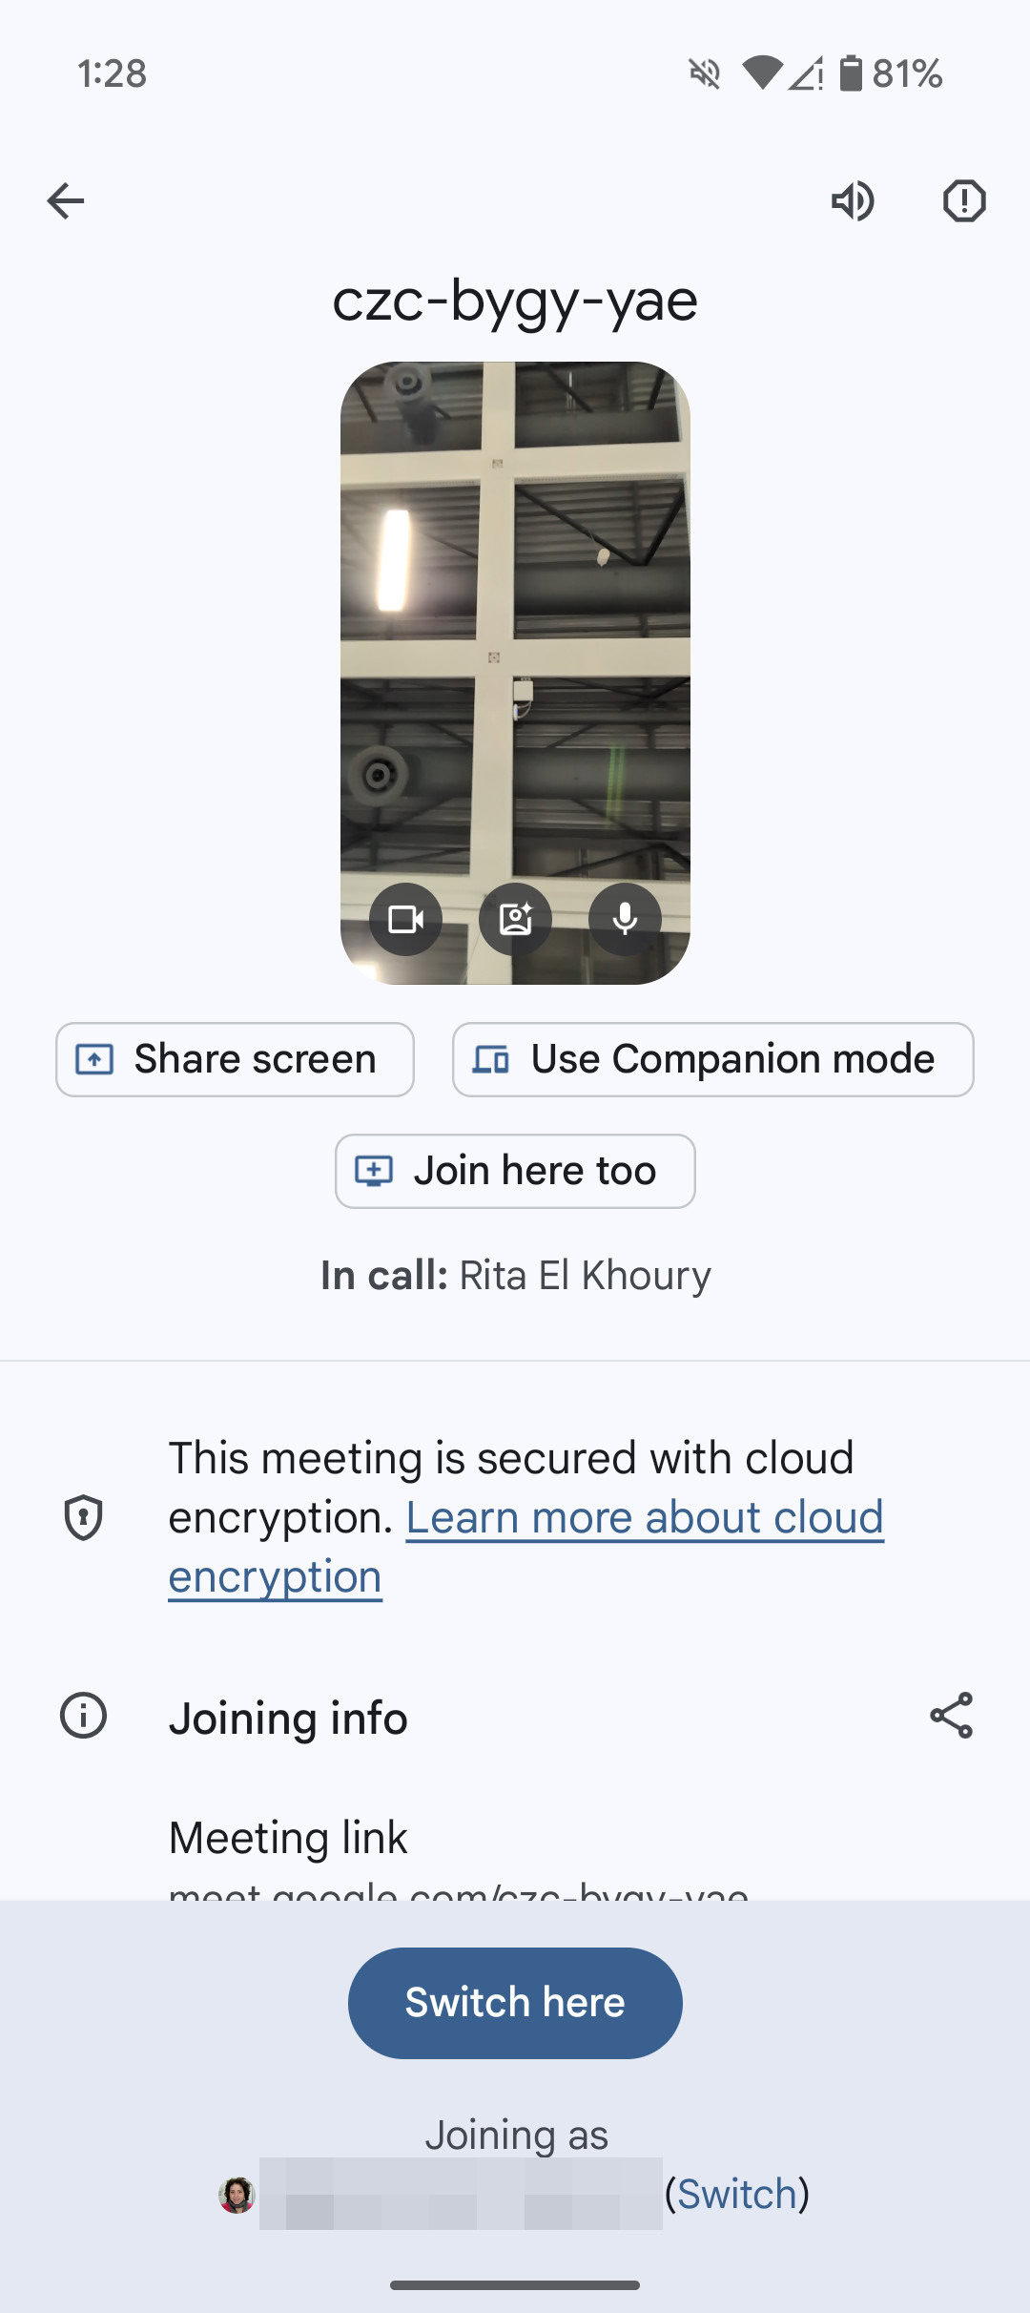The image size is (1030, 2313).
Task: Toggle the microphone on the preview
Action: coord(625,919)
